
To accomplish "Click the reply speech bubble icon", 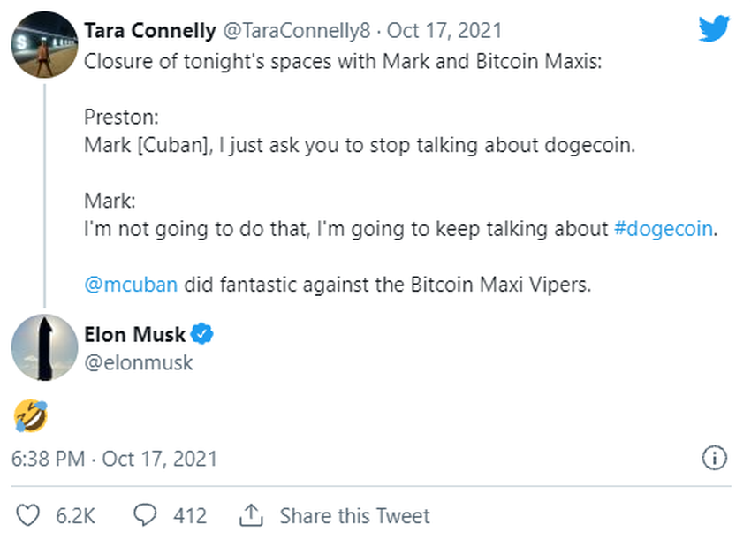I will (146, 515).
